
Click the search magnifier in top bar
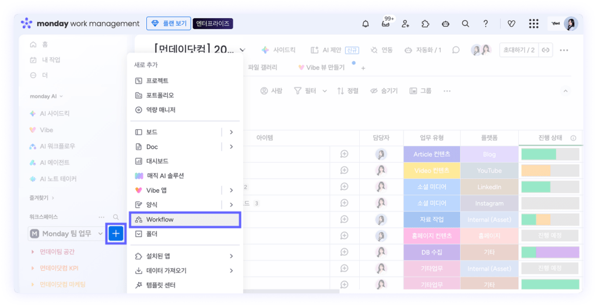click(465, 24)
